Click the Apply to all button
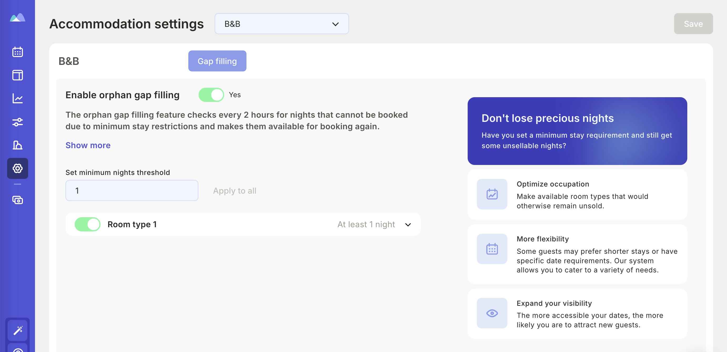727x352 pixels. click(234, 190)
